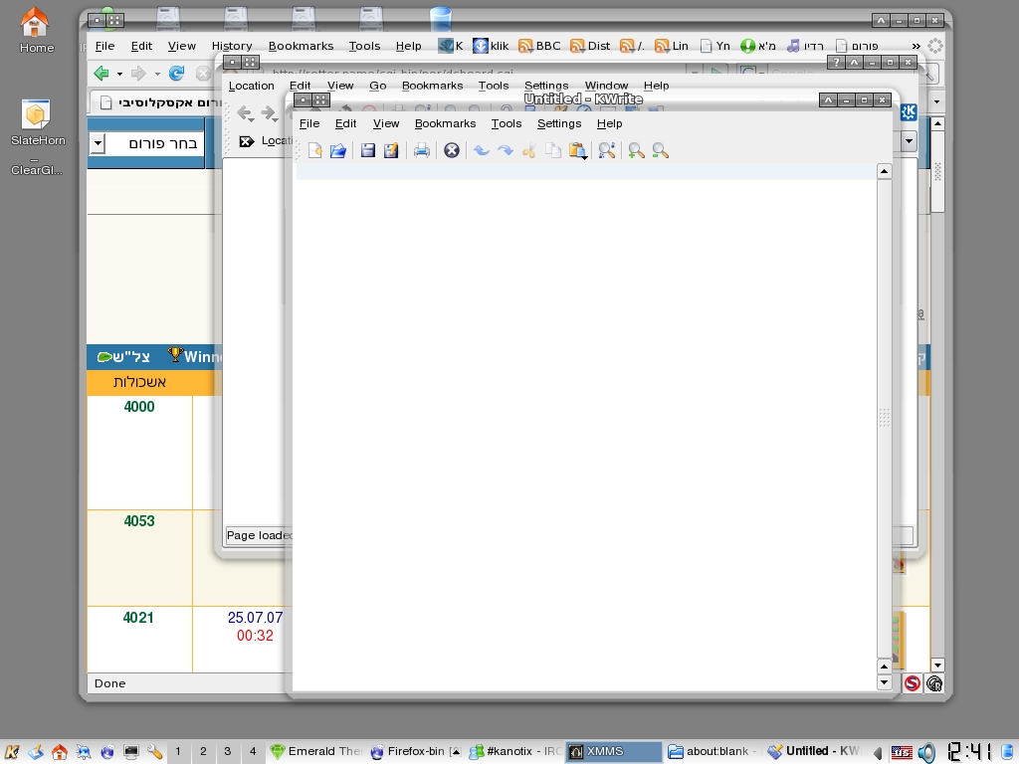1019x764 pixels.
Task: Select the Firefox tab with Hebrew forum title
Action: tap(156, 102)
